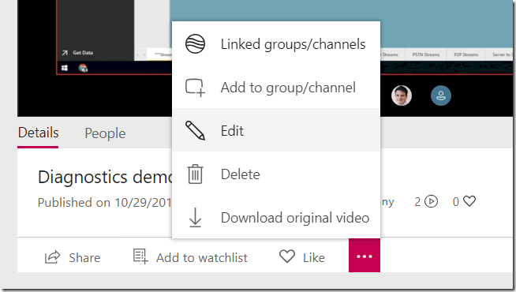Select Edit from the menu
Viewport: 516px width, 292px height.
click(x=276, y=130)
